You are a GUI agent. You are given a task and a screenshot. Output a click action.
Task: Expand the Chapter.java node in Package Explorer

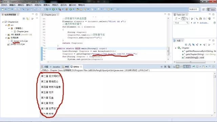[12, 32]
